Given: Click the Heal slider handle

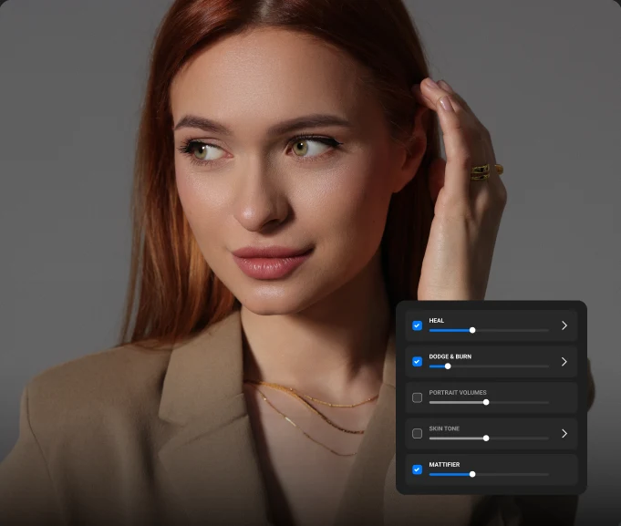Looking at the screenshot, I should (x=472, y=330).
